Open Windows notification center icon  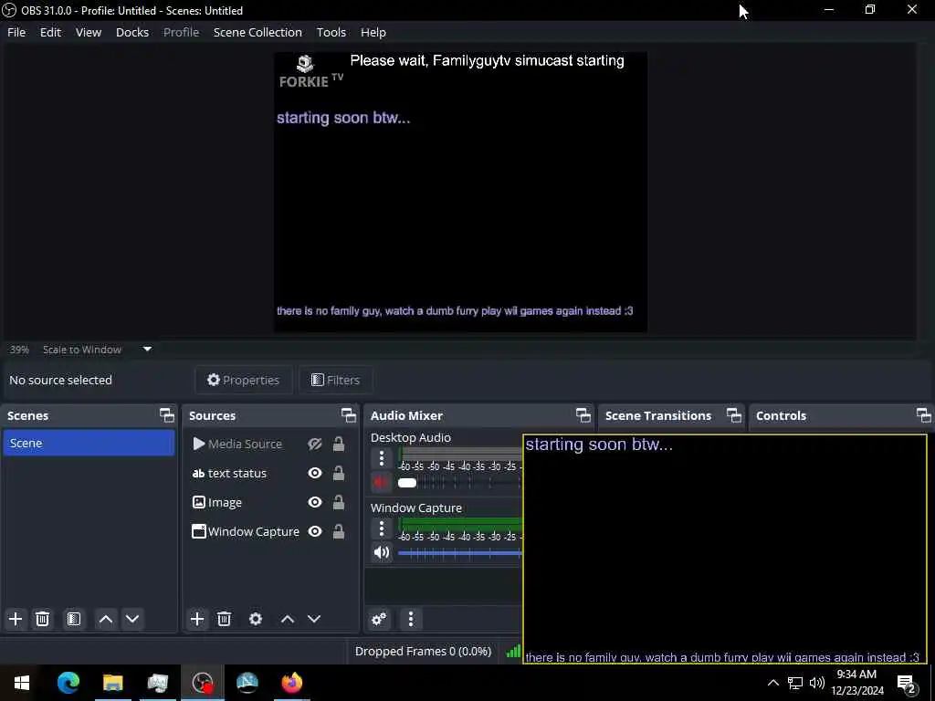click(907, 683)
